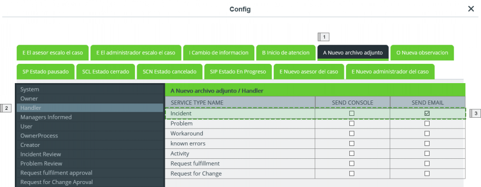The height and width of the screenshot is (187, 481).
Task: Open the E El asesor escalo el caso tab
Action: pyautogui.click(x=53, y=53)
